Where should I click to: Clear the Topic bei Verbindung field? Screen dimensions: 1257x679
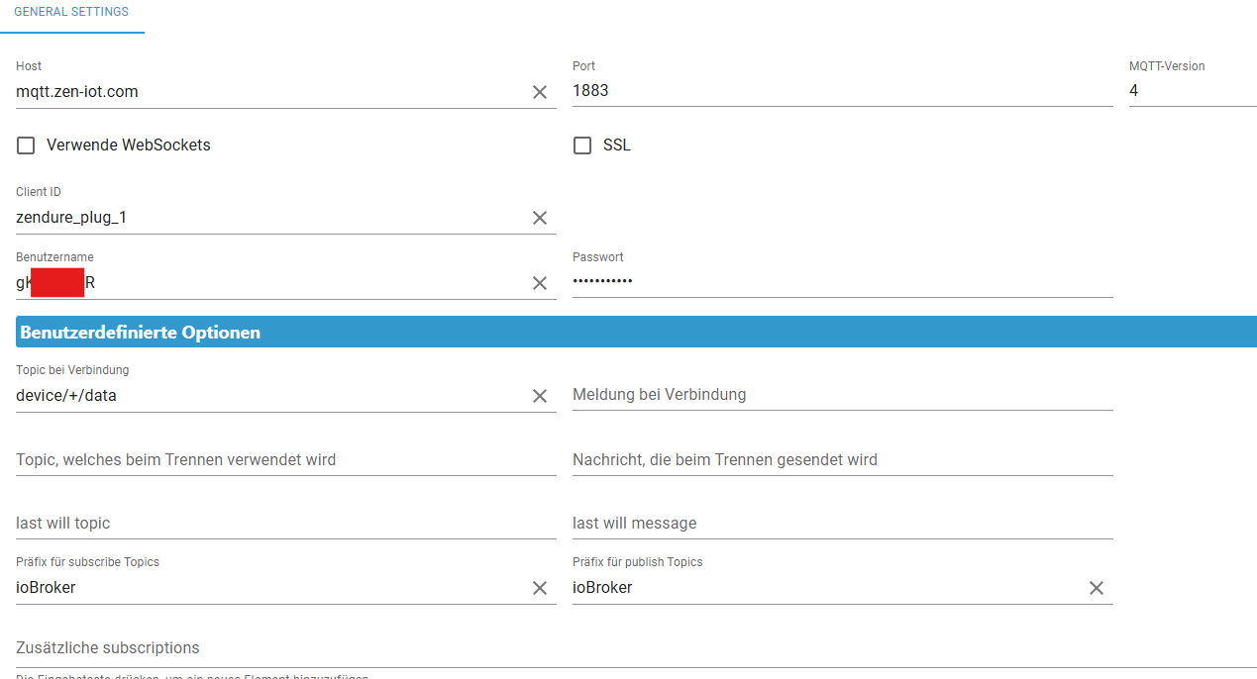click(x=540, y=396)
